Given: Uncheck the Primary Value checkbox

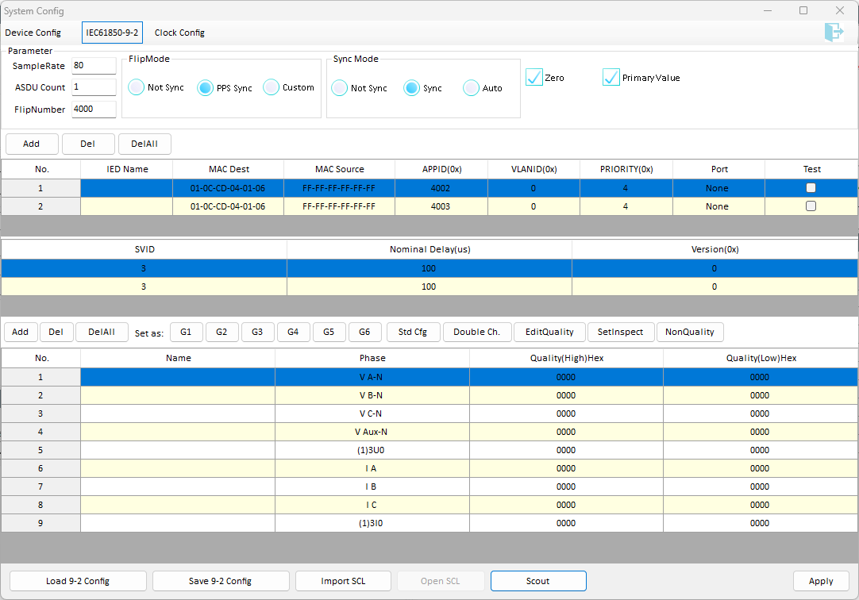Looking at the screenshot, I should pyautogui.click(x=611, y=77).
